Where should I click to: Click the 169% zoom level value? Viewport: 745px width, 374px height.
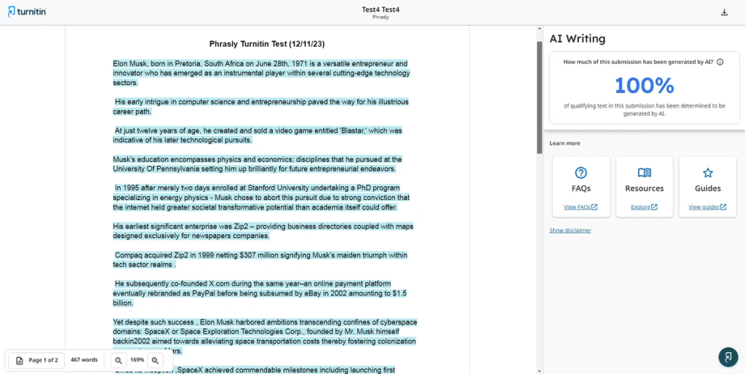(x=137, y=360)
